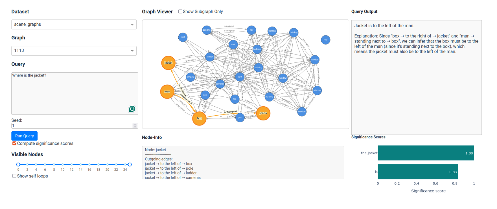Click the orange box node
The height and width of the screenshot is (209, 497).
tap(199, 118)
